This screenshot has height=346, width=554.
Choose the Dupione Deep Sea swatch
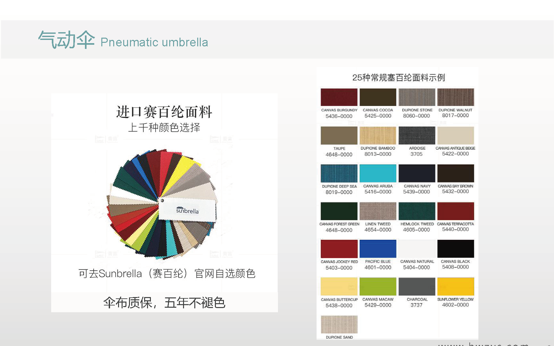click(x=339, y=173)
